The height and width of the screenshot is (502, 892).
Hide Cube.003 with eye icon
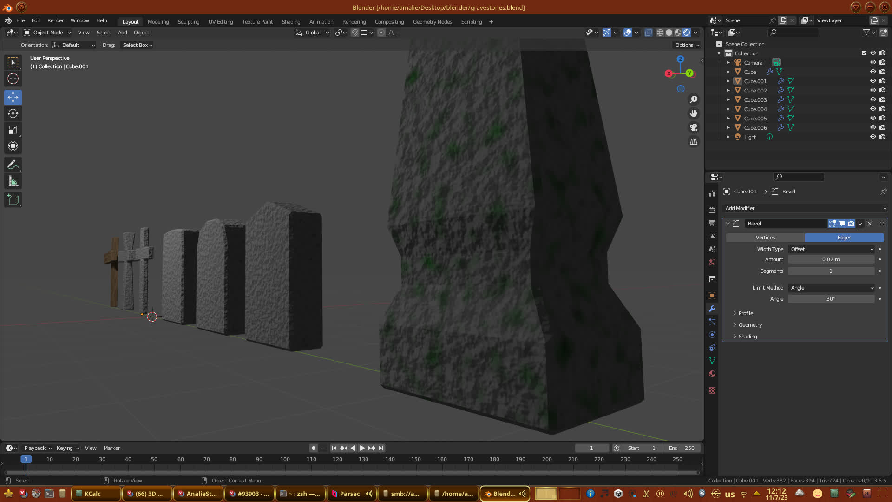873,99
